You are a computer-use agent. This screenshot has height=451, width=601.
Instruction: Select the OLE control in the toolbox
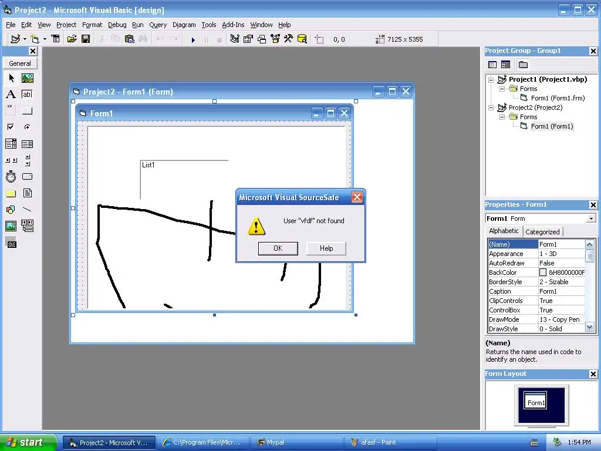coord(11,243)
